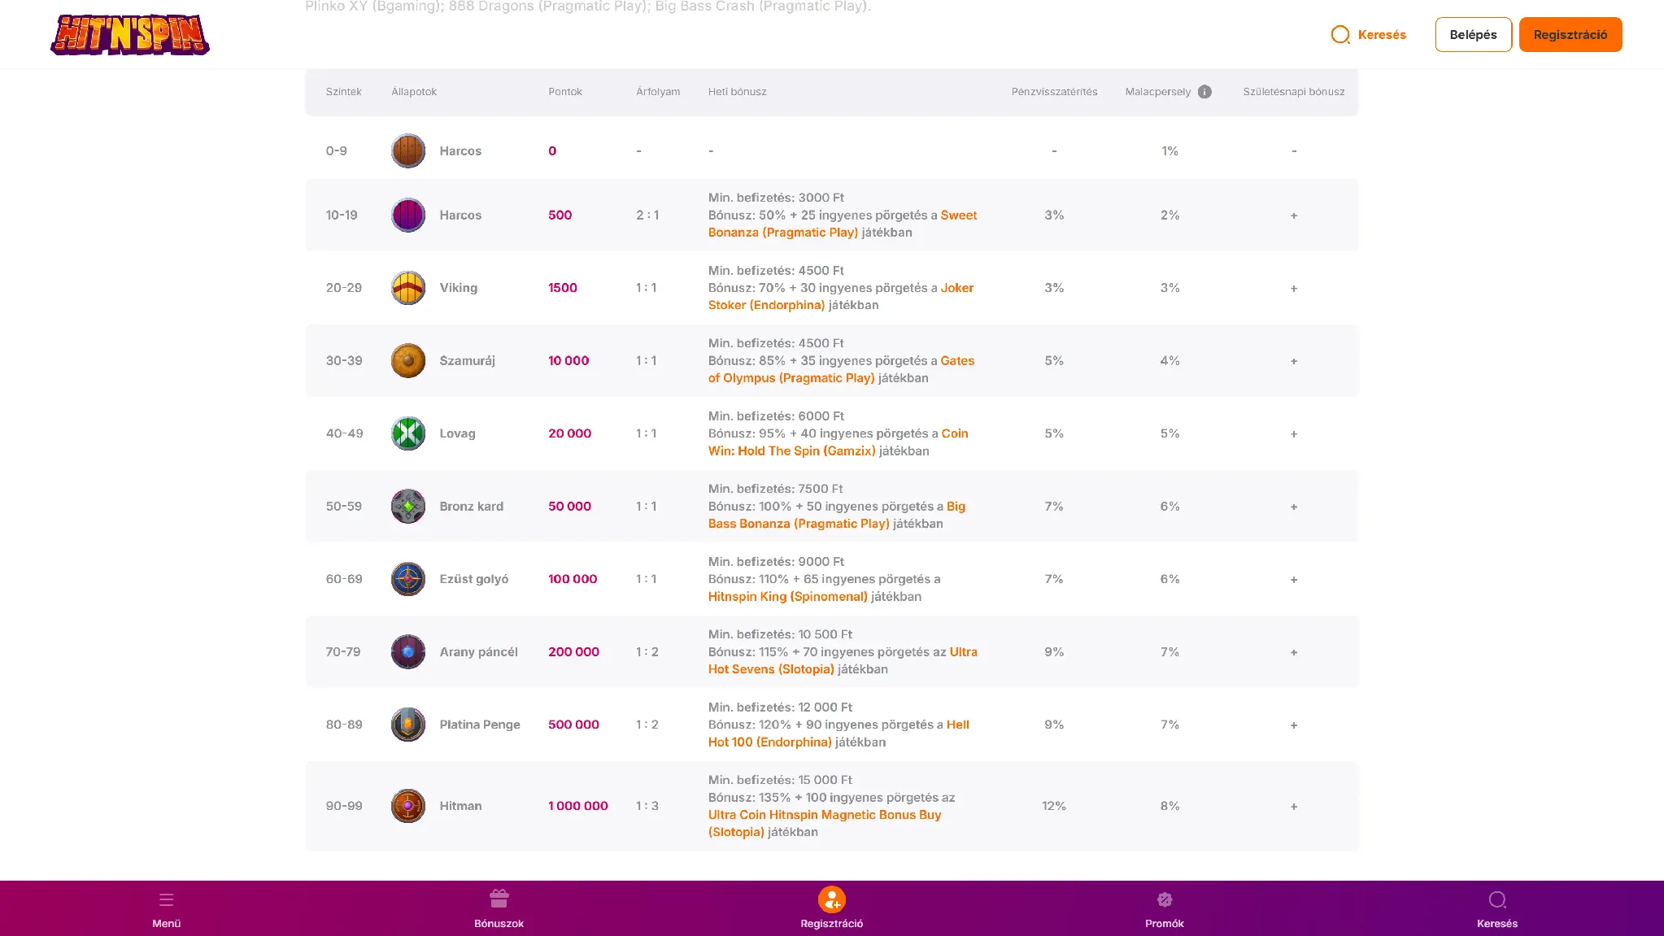
Task: Click the 40-49 level range
Action: 345,433
